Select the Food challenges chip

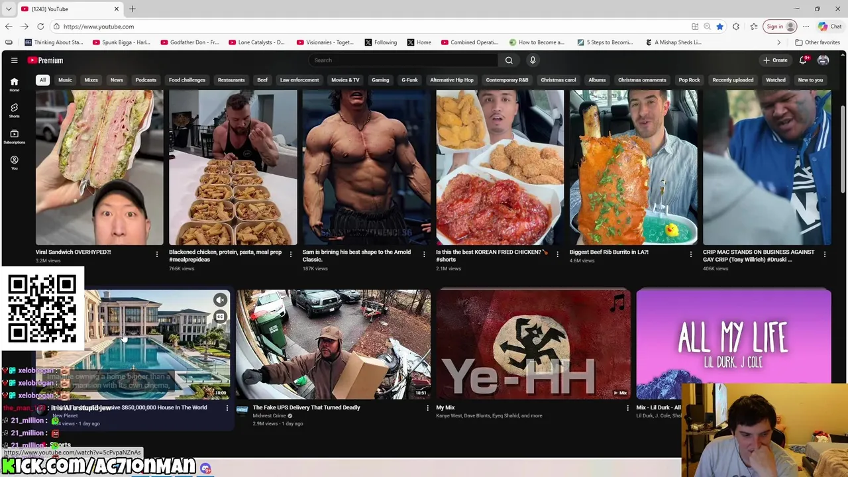pos(187,80)
